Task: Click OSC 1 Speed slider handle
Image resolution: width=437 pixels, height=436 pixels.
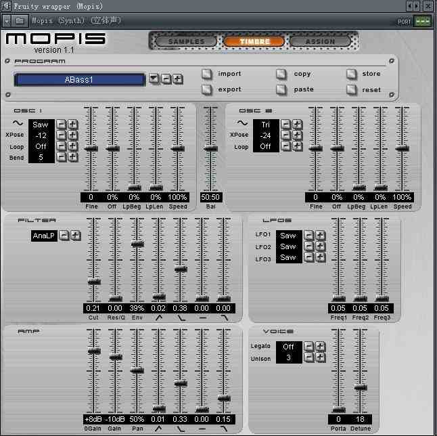Action: (177, 149)
